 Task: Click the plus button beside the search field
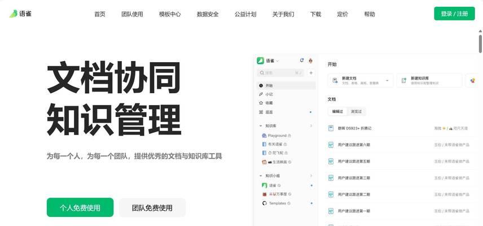pos(311,73)
